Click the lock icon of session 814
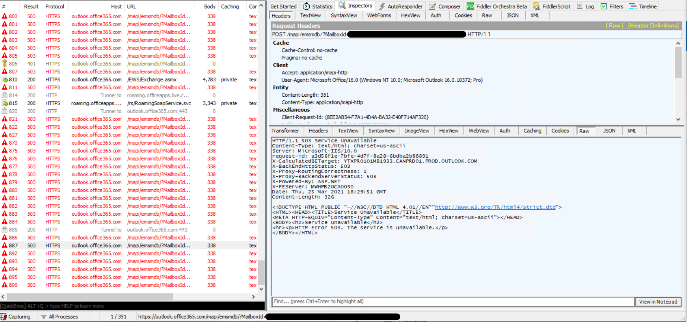The height and width of the screenshot is (322, 687). tap(4, 95)
